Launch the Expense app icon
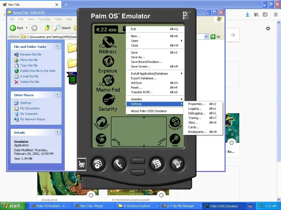This screenshot has height=210, width=281. (108, 64)
